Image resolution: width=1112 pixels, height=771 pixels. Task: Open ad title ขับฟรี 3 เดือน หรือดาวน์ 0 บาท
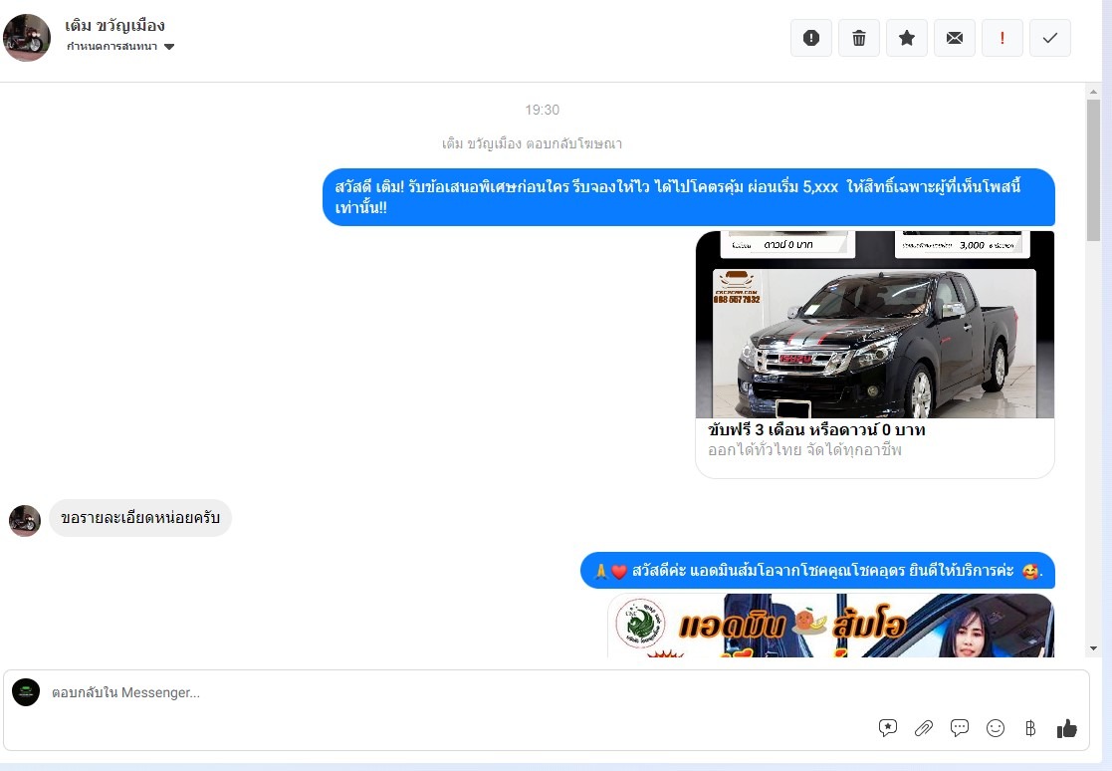tap(816, 430)
